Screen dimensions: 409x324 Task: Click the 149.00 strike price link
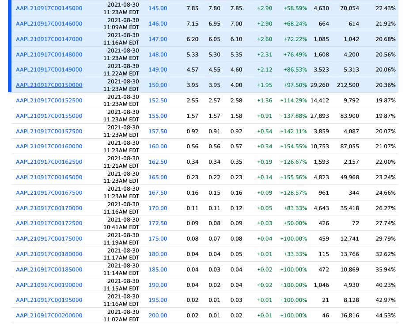coord(158,70)
